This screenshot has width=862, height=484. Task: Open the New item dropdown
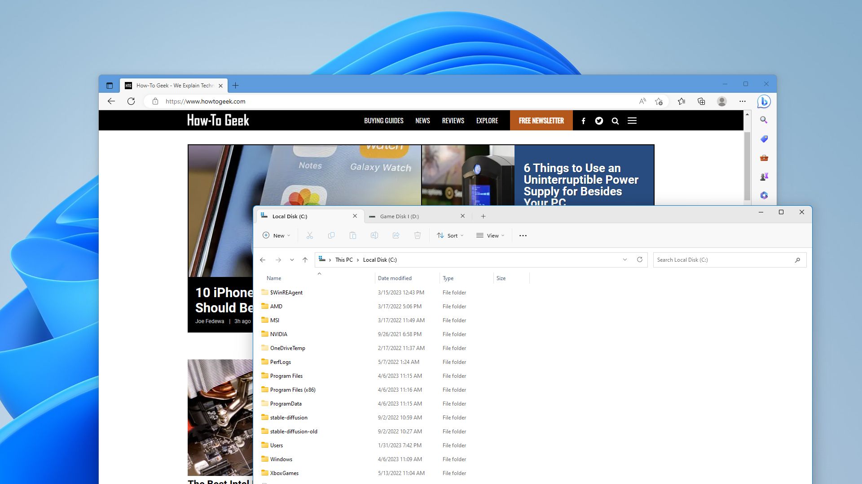pos(277,236)
